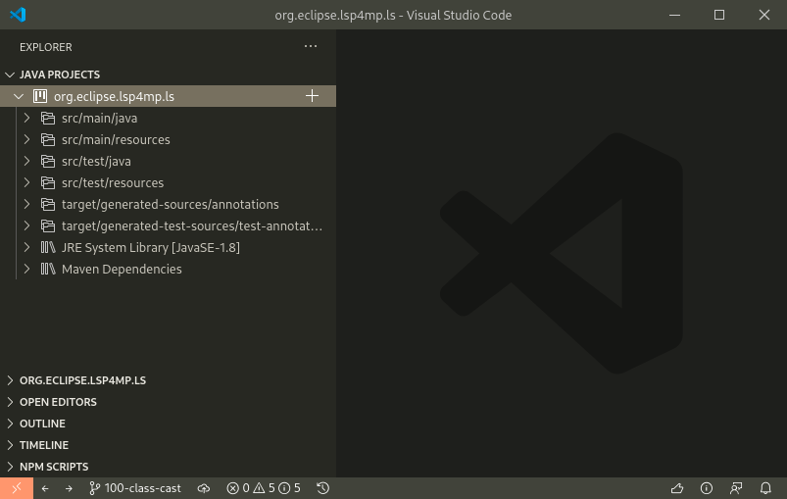Open notifications bell in status bar

point(765,488)
